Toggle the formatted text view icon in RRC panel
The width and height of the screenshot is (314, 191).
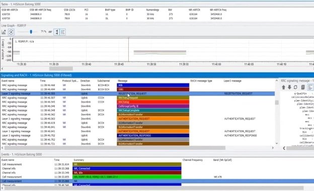point(310,87)
